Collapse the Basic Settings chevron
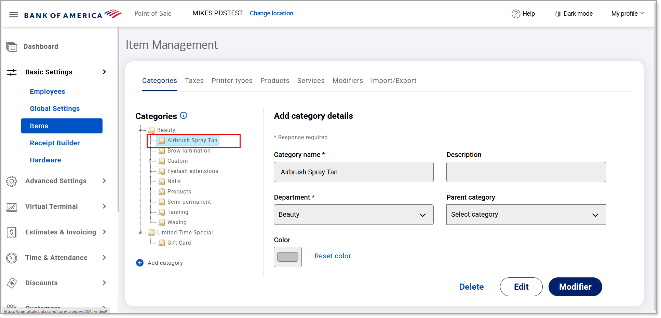Image resolution: width=661 pixels, height=318 pixels. click(104, 72)
